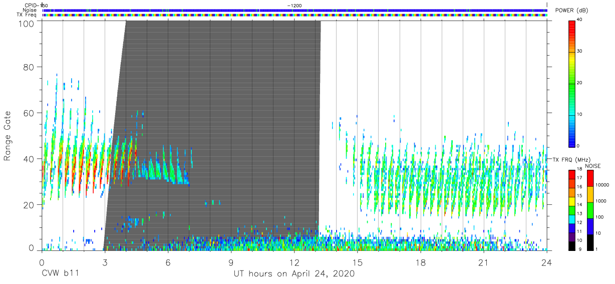The width and height of the screenshot is (615, 284).
Task: Click the 10000 label on noise scale
Action: pos(602,185)
